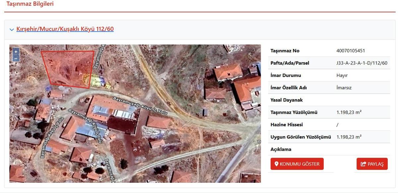
Task: Select the Taşınmaz No value 40070105451
Action: 351,51
